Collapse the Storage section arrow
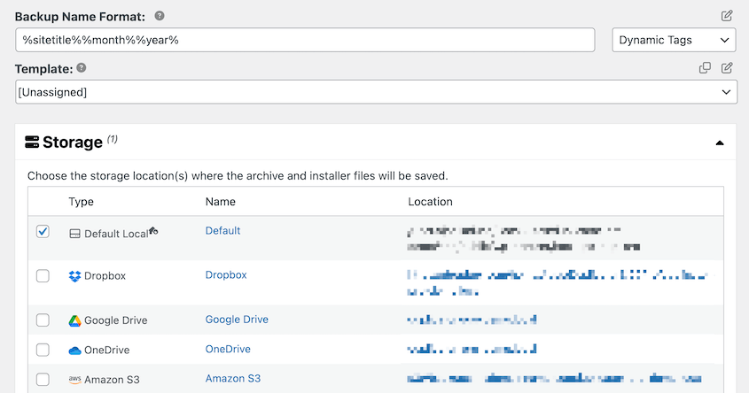The image size is (749, 393). point(720,143)
